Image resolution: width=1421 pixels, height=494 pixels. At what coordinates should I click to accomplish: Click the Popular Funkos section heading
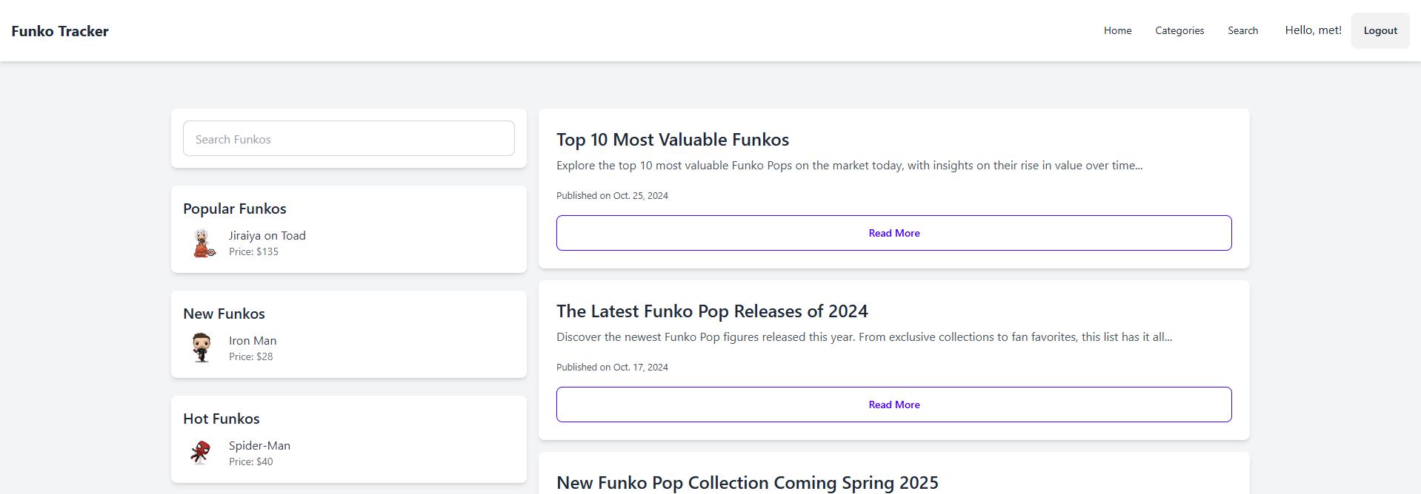click(x=234, y=209)
